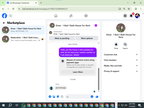Select the Messenger | Facebook browser tab
Viewport: 144px width, 108px height.
pyautogui.click(x=22, y=3)
